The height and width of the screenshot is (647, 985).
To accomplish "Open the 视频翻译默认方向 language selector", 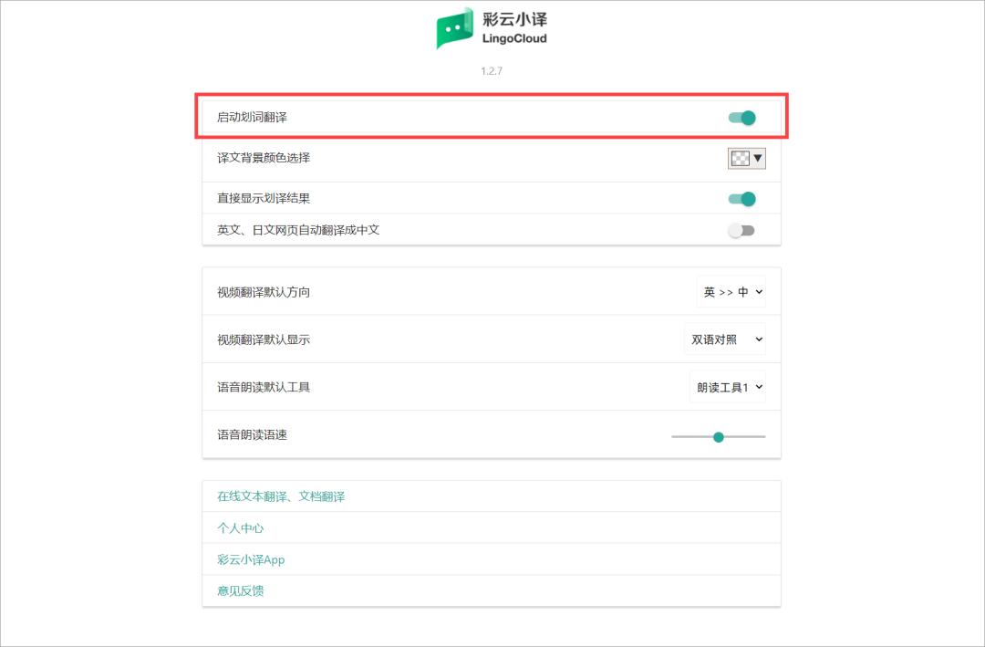I will [731, 292].
